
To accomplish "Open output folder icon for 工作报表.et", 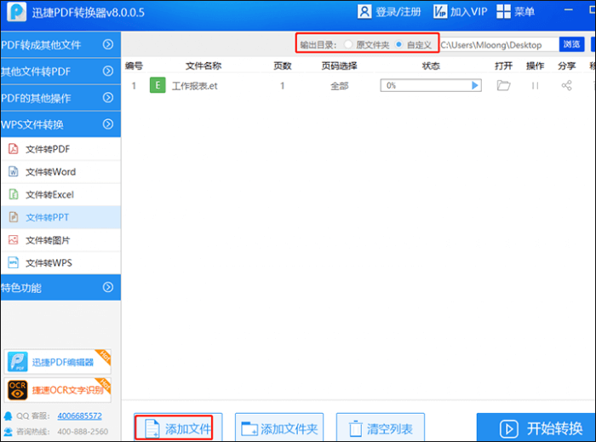I will point(503,85).
